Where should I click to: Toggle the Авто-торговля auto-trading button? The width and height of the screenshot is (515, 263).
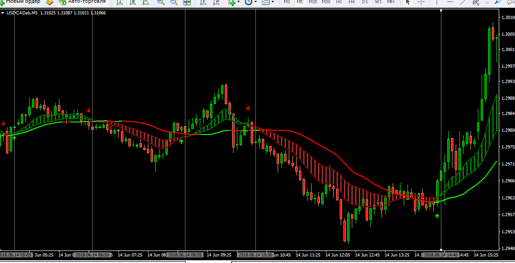(x=83, y=2)
